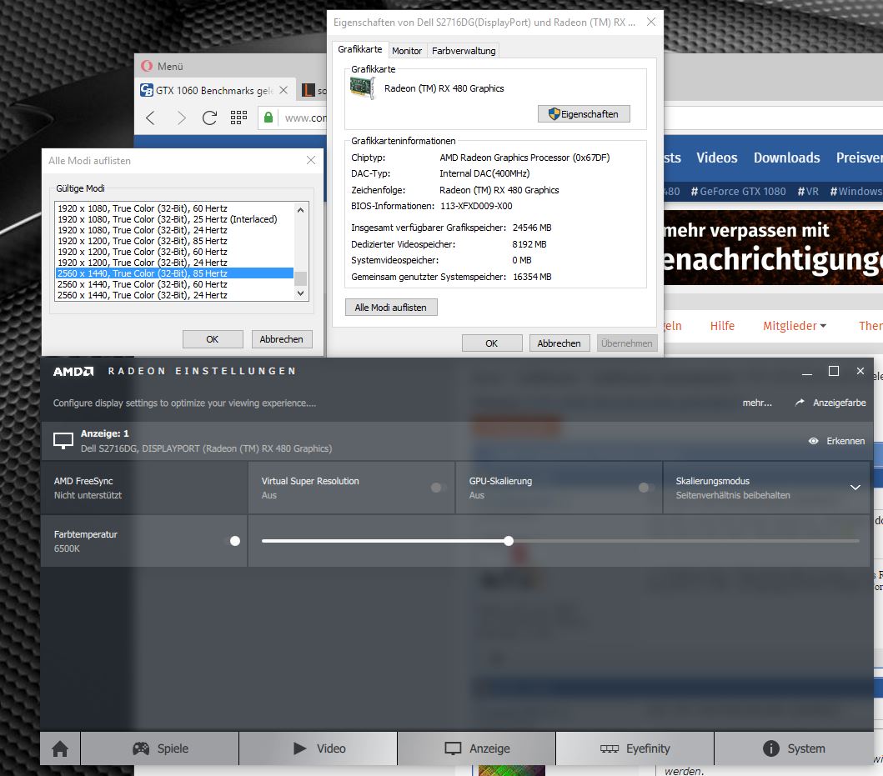Select 2560 x 1440 24 Hertz mode
The height and width of the screenshot is (776, 883).
point(174,295)
